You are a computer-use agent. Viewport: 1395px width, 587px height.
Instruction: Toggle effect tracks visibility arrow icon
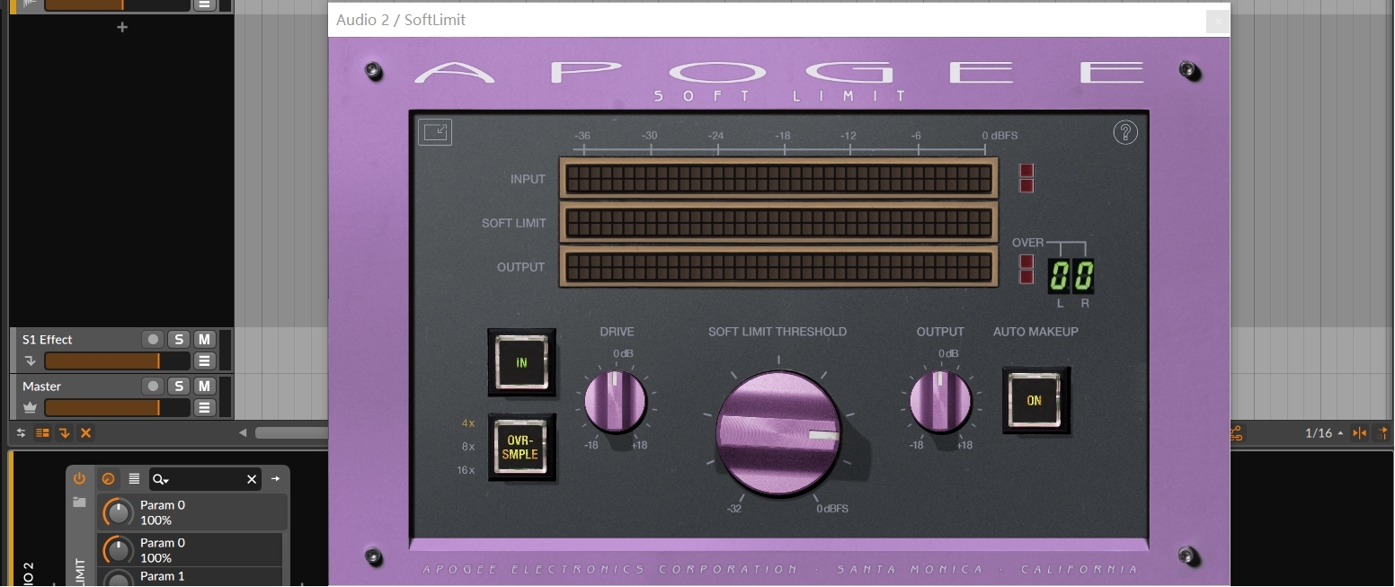[x=64, y=433]
